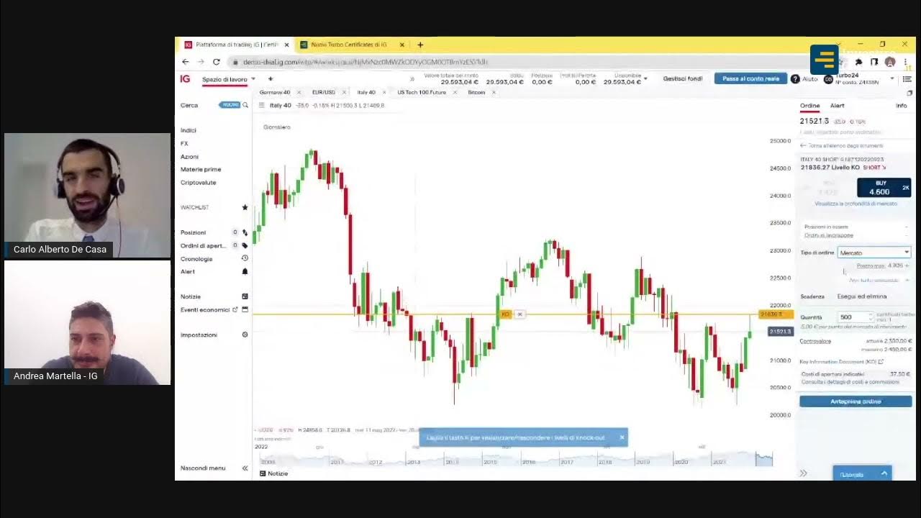Open the Criptovalute category
This screenshot has width=921, height=518.
click(x=199, y=182)
